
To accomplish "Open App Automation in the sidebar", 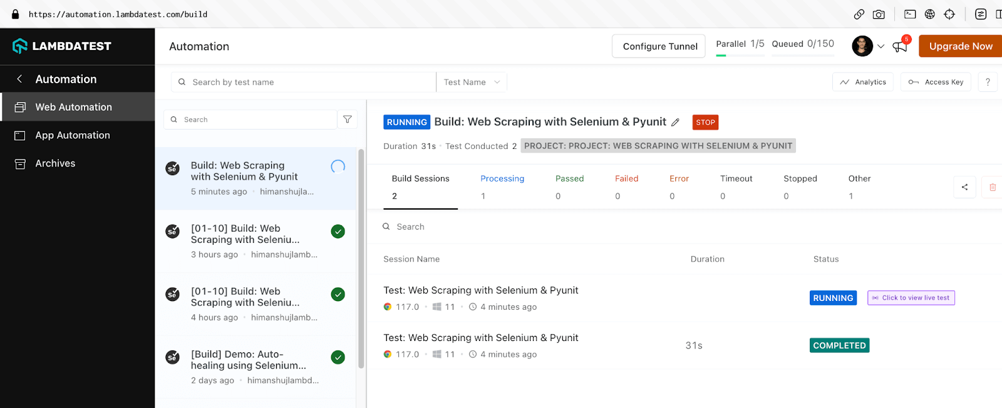I will coord(73,135).
